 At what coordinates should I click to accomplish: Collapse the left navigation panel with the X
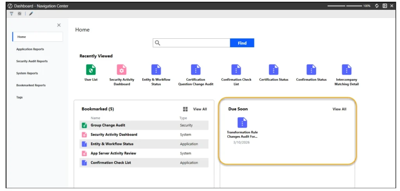[59, 25]
